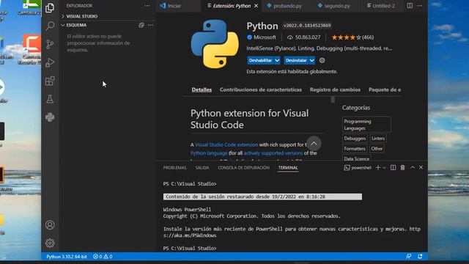Open Registro de cambios tab
Screen dimensions: 469x264
click(x=335, y=89)
